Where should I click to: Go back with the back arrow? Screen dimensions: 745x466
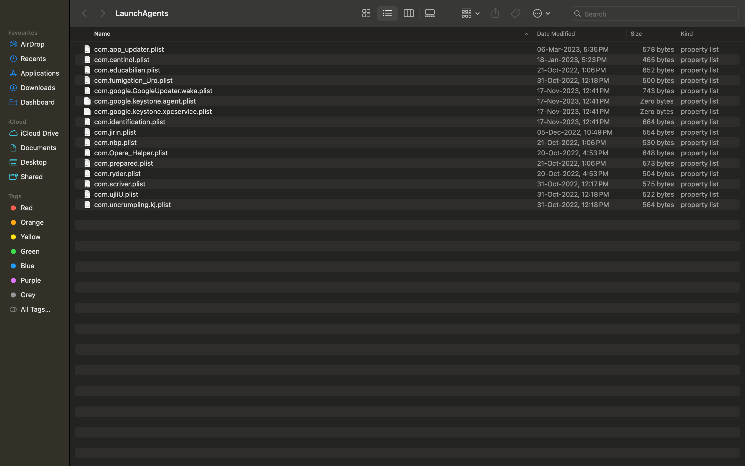(x=84, y=13)
